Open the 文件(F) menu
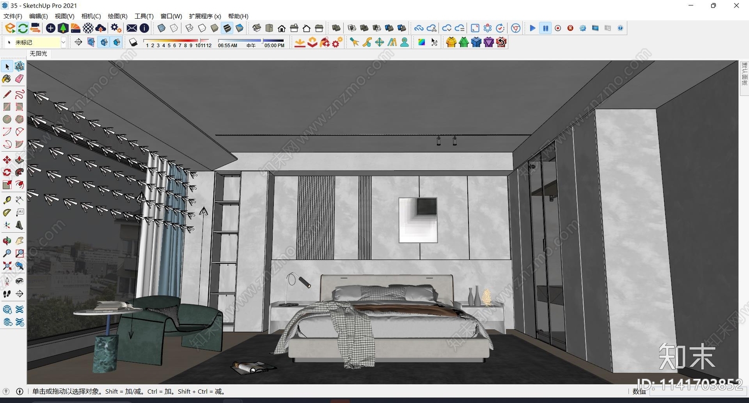The height and width of the screenshot is (403, 749). [13, 16]
